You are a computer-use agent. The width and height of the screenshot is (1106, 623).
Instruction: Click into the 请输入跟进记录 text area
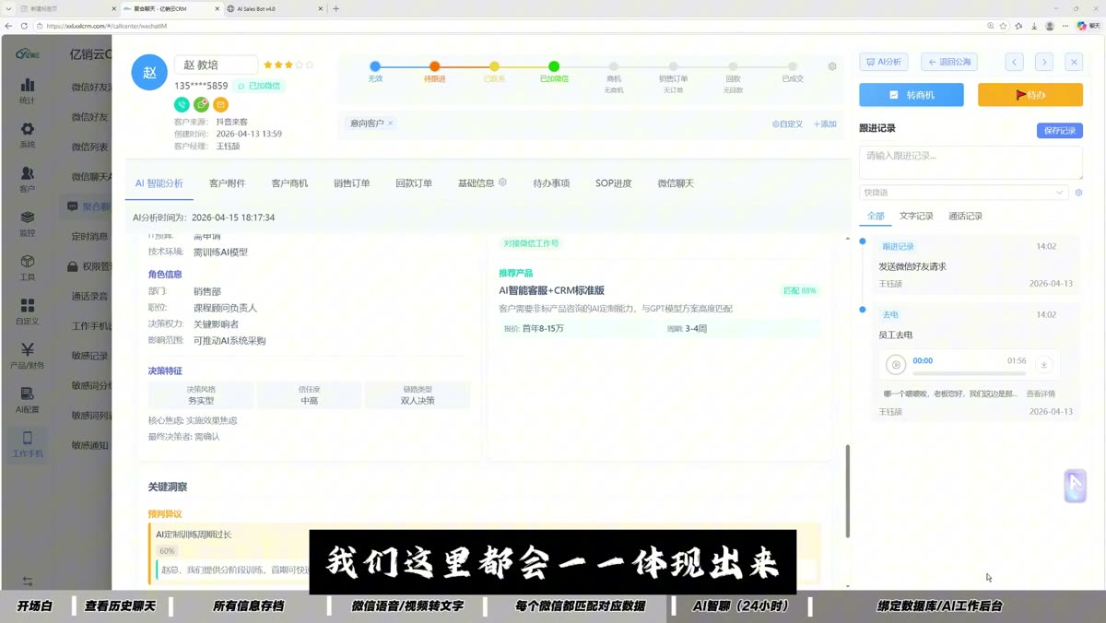click(971, 162)
